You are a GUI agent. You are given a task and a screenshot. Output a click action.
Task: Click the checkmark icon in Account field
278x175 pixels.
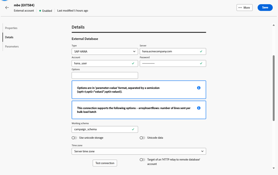pyautogui.click(x=133, y=63)
